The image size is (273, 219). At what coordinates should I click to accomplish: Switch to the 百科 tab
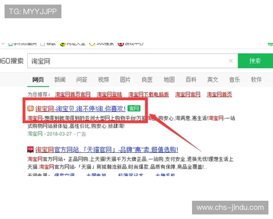[x=191, y=80]
